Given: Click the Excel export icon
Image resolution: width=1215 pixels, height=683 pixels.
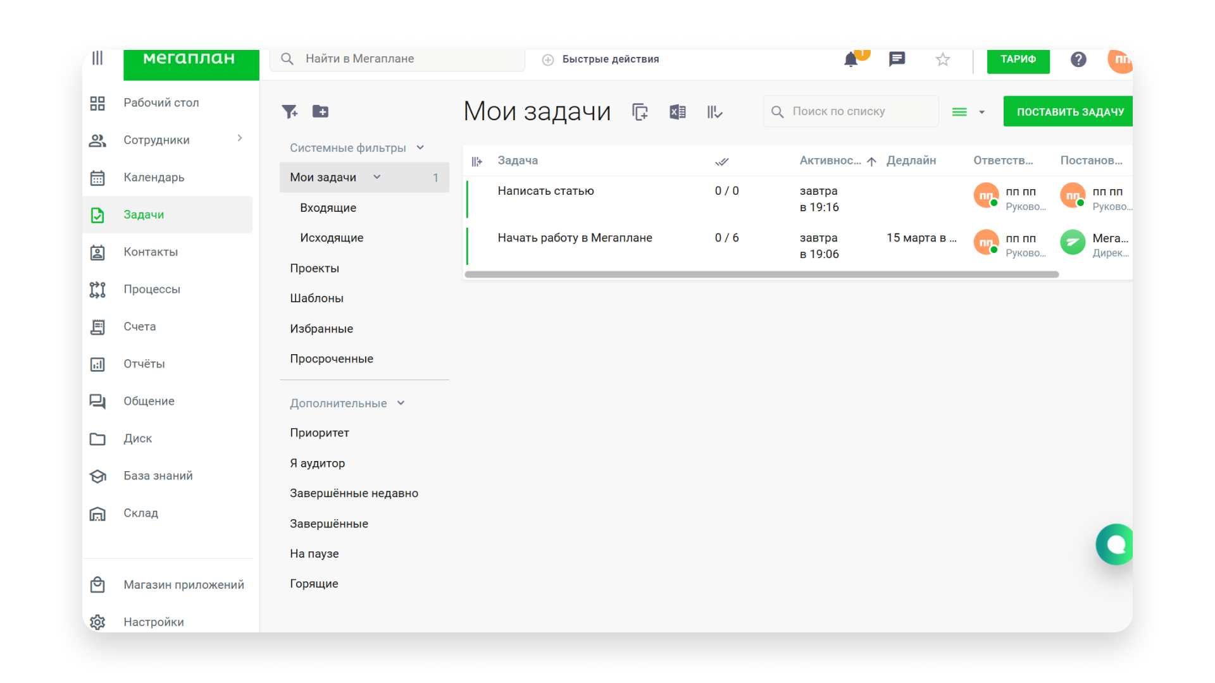Looking at the screenshot, I should coord(677,112).
